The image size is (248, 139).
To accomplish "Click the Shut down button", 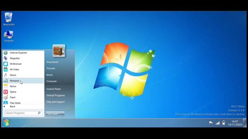I will tap(53, 114).
